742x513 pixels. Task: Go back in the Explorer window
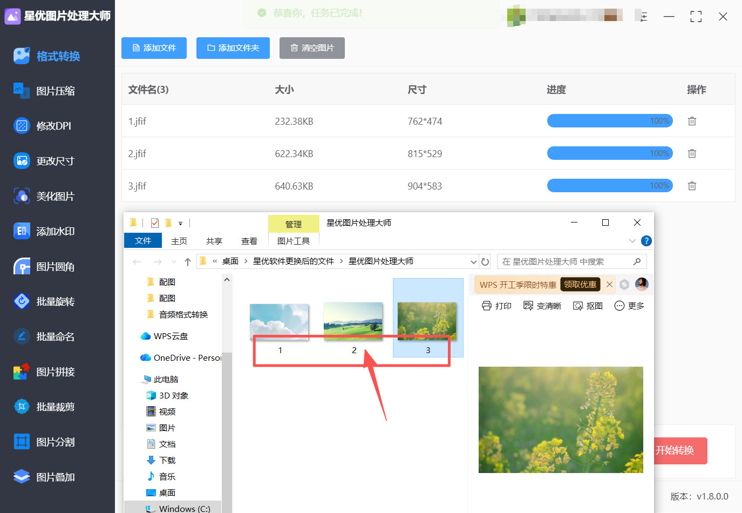click(x=137, y=262)
